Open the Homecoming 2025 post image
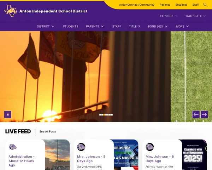 [194, 155]
